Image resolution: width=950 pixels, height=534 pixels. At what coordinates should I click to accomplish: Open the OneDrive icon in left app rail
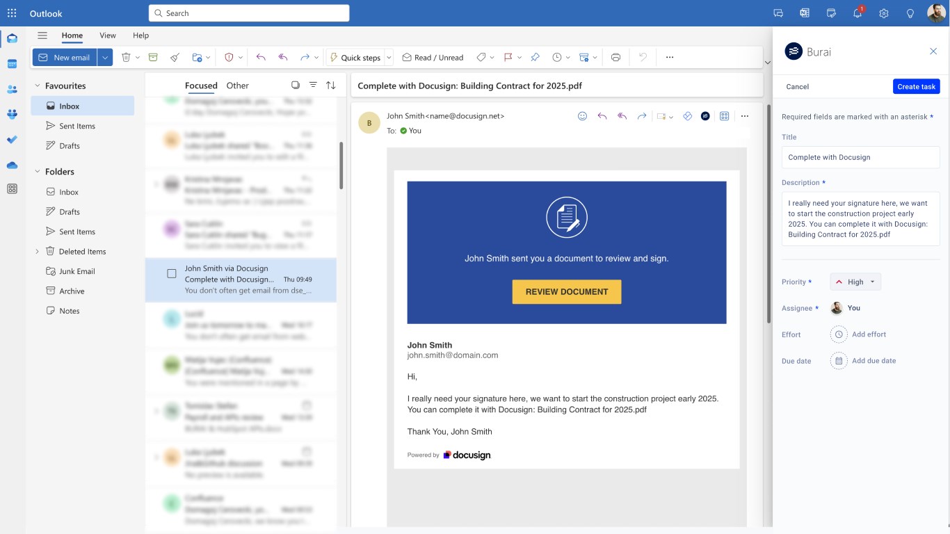click(x=12, y=165)
